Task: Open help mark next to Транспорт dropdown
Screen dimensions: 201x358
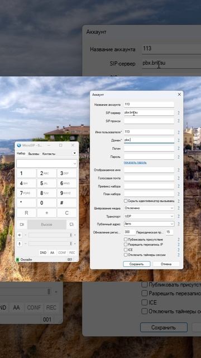Action: [179, 216]
